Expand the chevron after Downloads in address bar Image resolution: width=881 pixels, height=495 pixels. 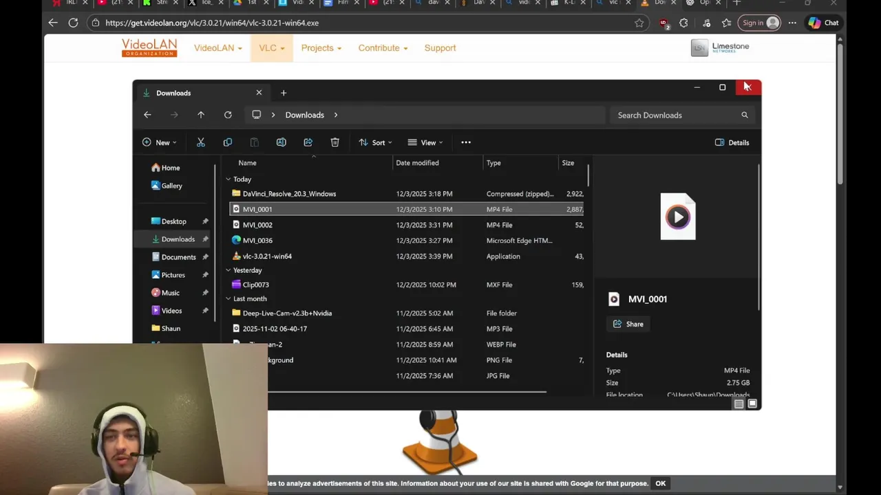[336, 115]
